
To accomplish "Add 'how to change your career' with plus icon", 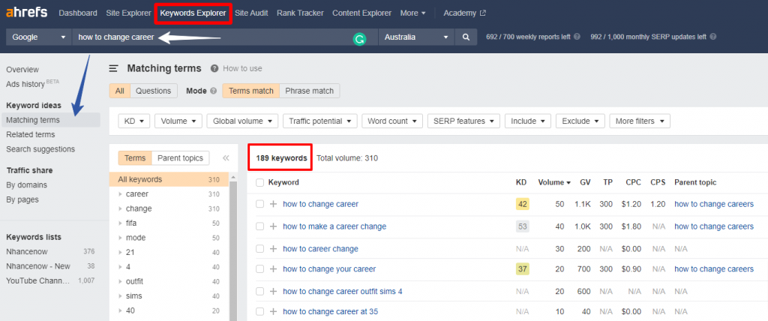I will 273,269.
